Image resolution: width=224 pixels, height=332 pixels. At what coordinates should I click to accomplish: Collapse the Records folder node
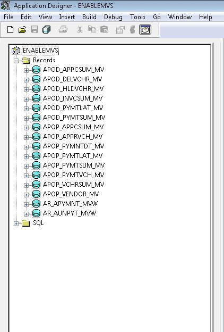16,61
